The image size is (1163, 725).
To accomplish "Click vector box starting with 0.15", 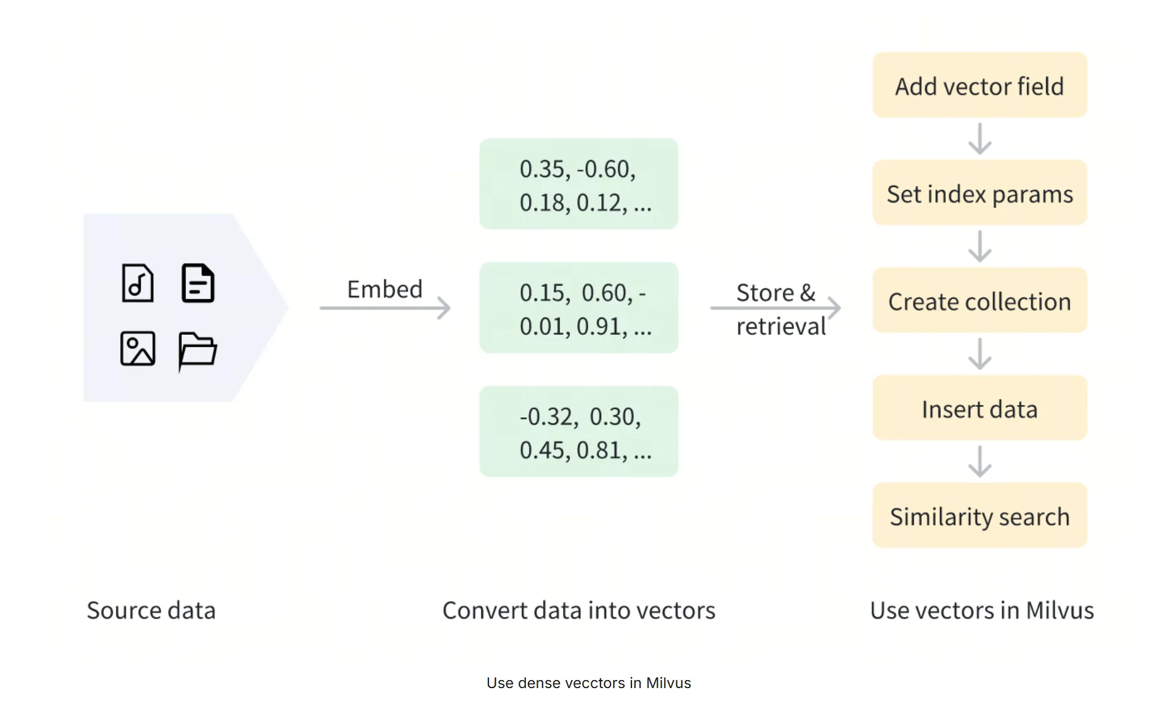I will pyautogui.click(x=579, y=308).
